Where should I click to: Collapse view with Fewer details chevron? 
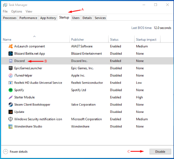pos(6,151)
